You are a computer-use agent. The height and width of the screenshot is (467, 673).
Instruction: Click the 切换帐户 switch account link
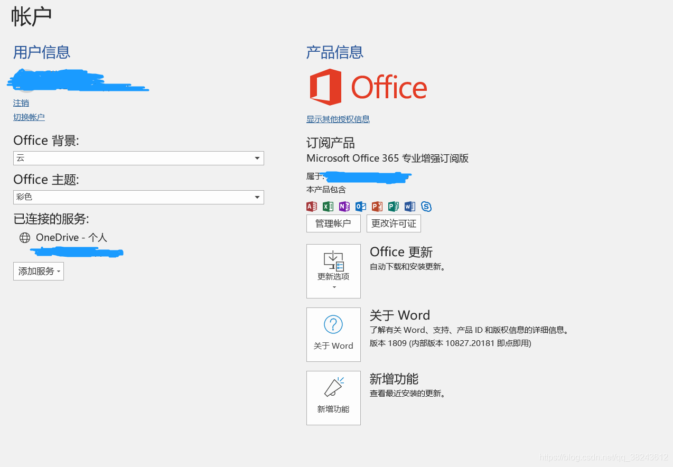coord(29,117)
